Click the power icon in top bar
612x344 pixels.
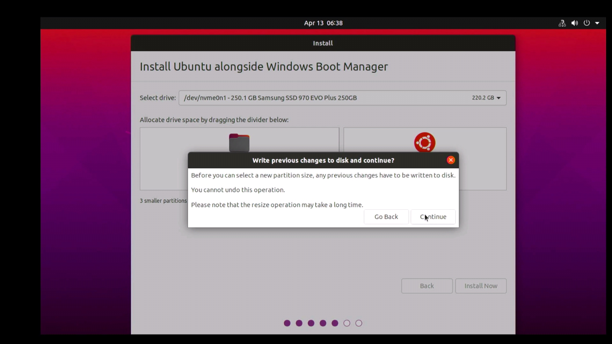586,23
